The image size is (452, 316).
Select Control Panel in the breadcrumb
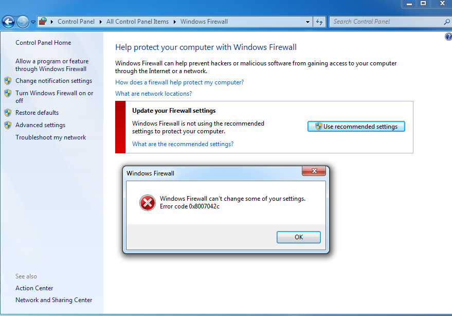click(76, 22)
